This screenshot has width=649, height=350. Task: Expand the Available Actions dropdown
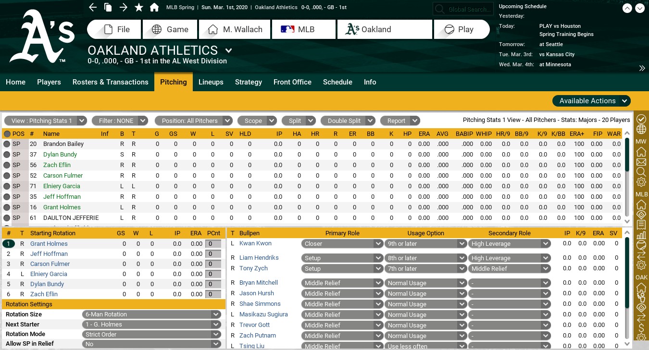click(x=591, y=101)
